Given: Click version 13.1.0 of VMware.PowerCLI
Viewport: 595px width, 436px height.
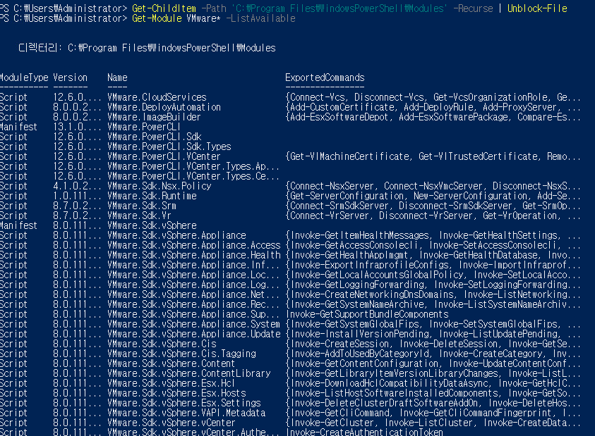Looking at the screenshot, I should pyautogui.click(x=77, y=127).
